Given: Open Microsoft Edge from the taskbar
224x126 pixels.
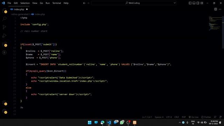Looking at the screenshot, I should (x=103, y=122).
